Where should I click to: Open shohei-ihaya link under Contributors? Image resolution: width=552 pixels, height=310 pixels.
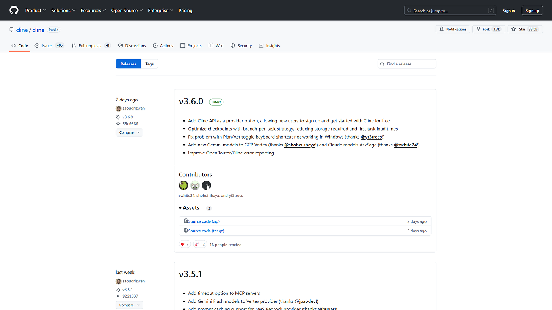coord(207,196)
